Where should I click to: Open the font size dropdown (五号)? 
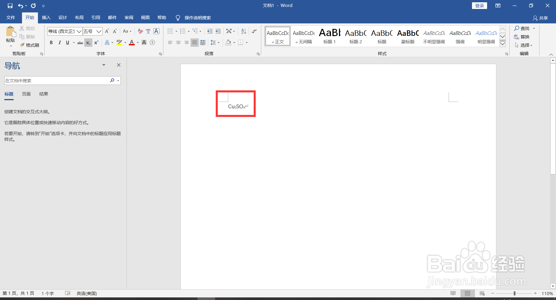(x=99, y=31)
